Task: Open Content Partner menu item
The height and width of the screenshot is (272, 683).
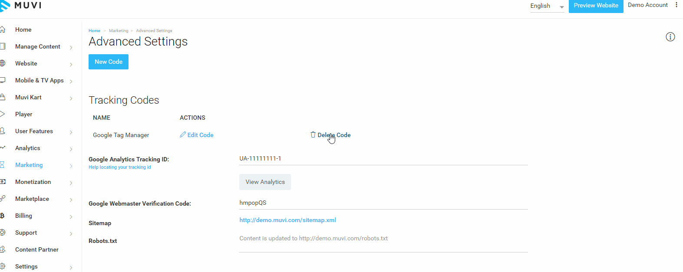Action: click(37, 249)
